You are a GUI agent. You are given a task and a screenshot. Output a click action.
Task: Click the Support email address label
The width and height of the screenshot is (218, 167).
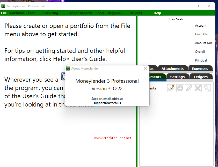pyautogui.click(x=107, y=99)
